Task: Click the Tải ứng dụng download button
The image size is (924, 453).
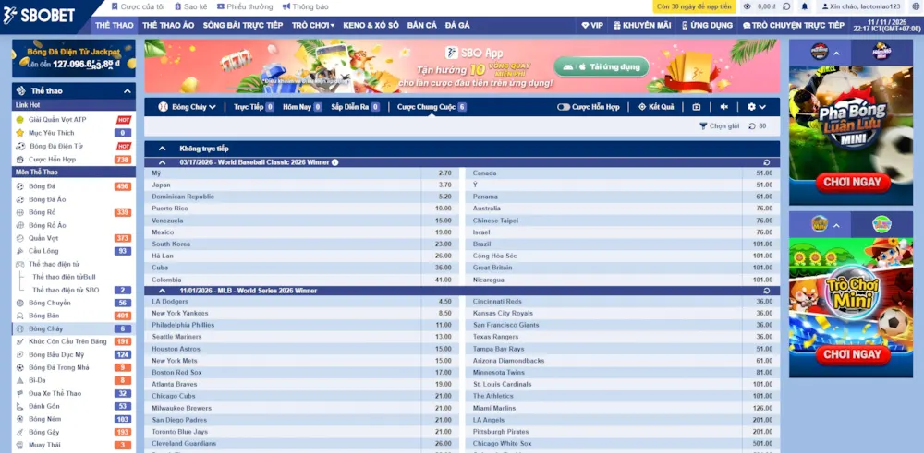Action: click(601, 67)
